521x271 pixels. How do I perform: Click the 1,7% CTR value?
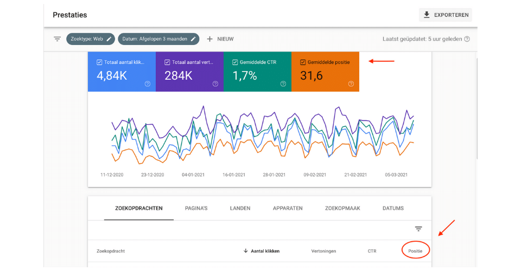pos(245,76)
